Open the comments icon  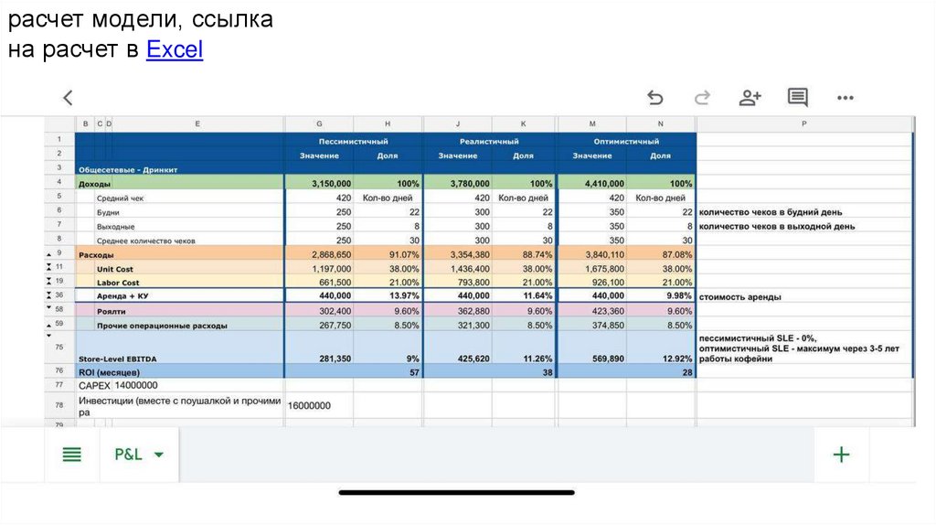pos(797,97)
